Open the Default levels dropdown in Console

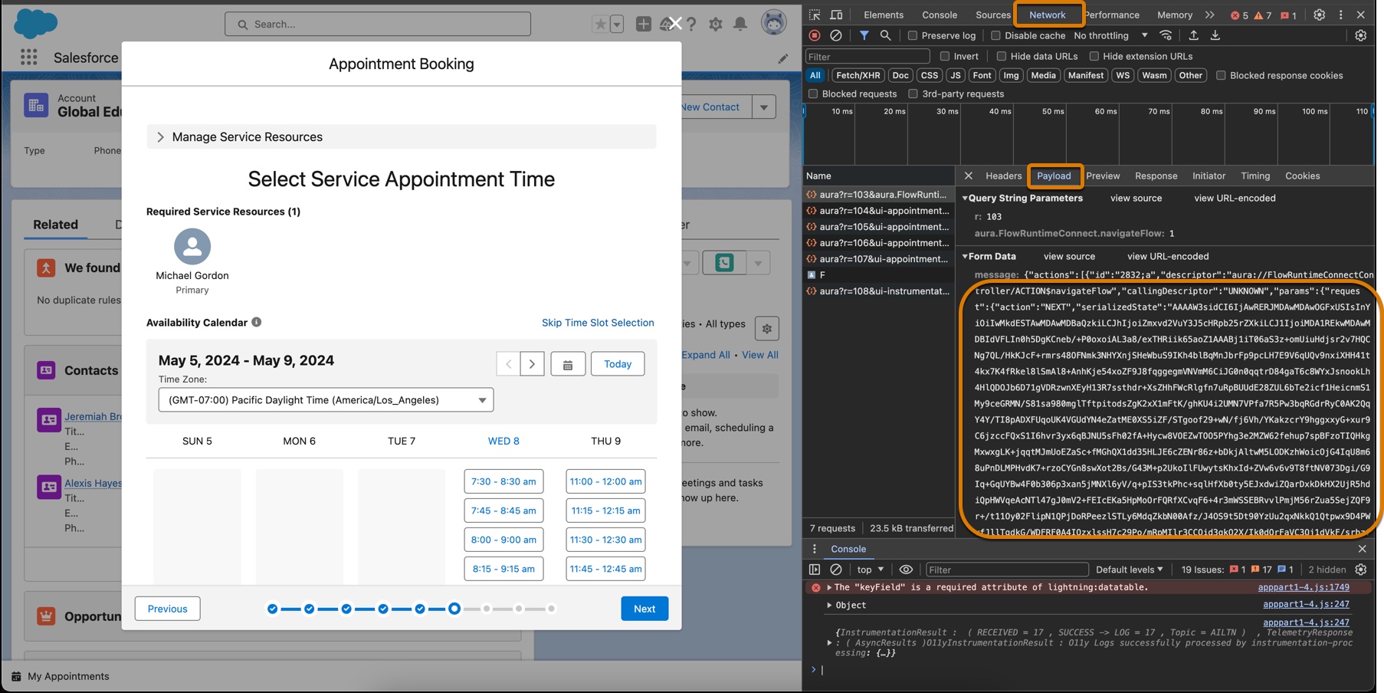(1129, 570)
